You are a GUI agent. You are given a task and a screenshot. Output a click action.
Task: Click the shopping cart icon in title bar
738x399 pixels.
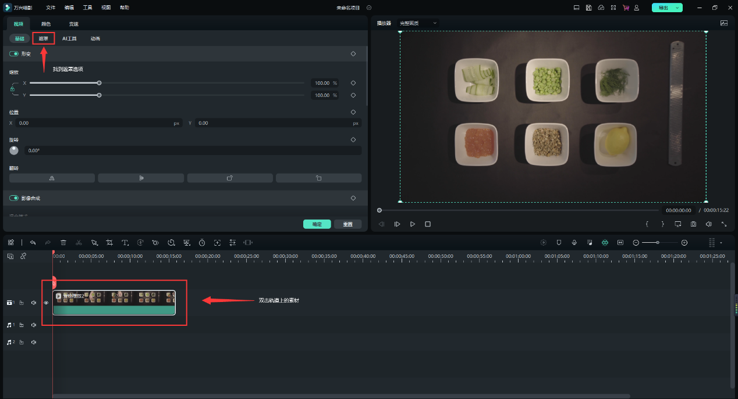pos(626,8)
